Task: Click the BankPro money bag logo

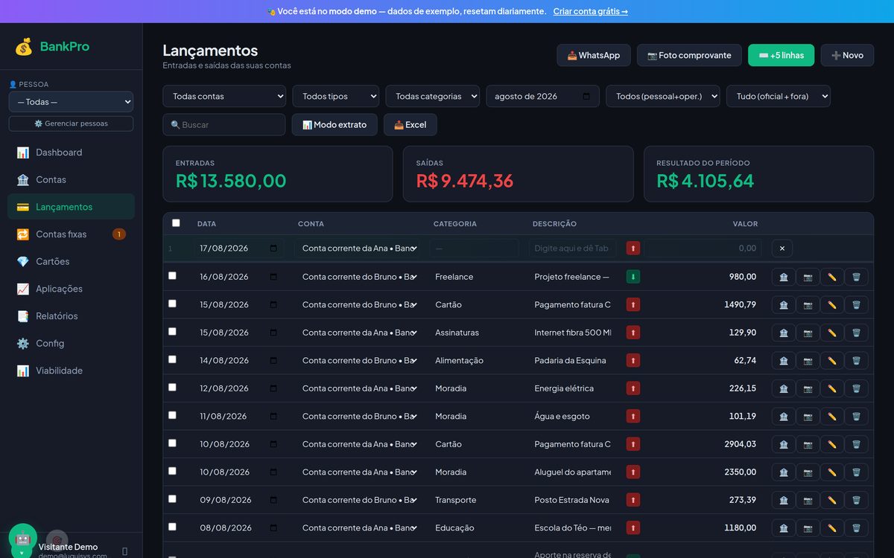Action: 24,46
